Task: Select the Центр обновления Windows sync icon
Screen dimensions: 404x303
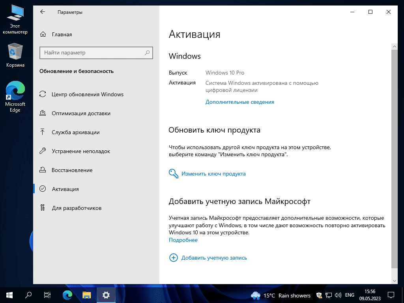Action: (x=43, y=94)
